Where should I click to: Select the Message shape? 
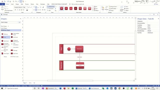click(x=14, y=50)
